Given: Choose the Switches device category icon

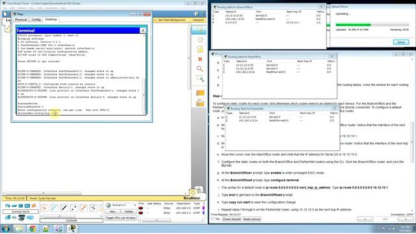Looking at the screenshot, I should tap(14, 206).
